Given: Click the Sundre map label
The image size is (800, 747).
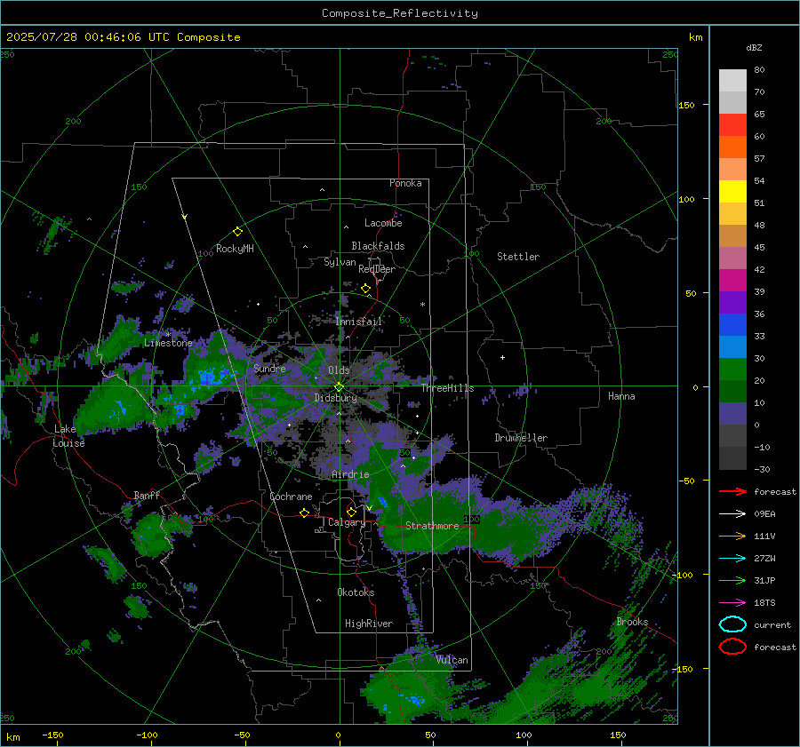Looking at the screenshot, I should pos(269,368).
